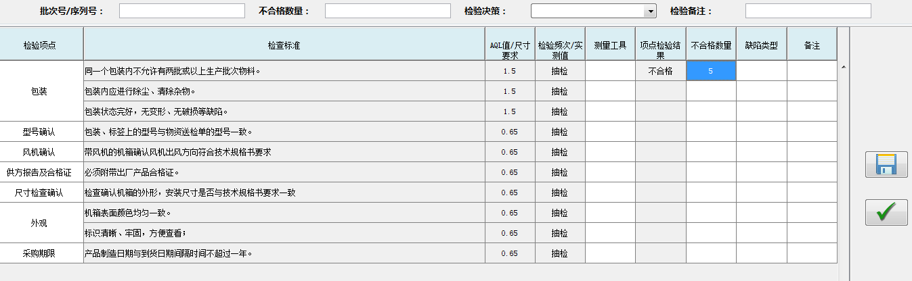Open the 检验决策 dropdown

point(594,11)
